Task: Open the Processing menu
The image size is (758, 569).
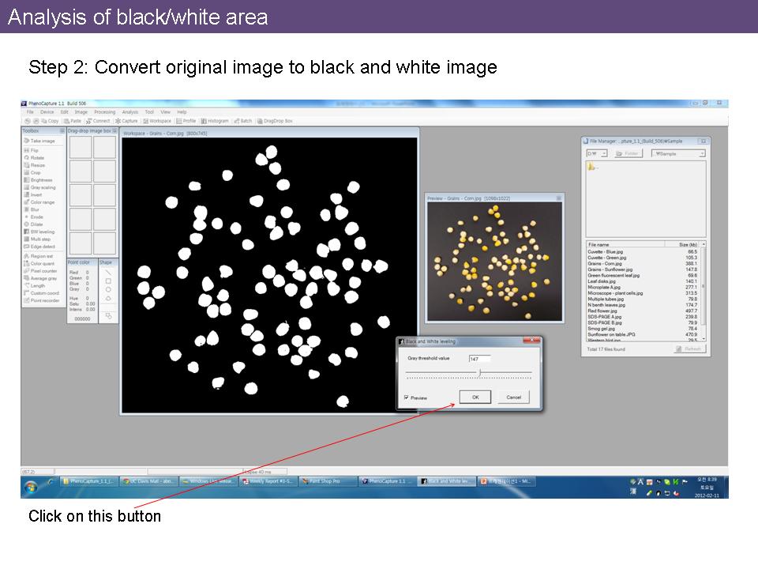Action: click(x=104, y=112)
